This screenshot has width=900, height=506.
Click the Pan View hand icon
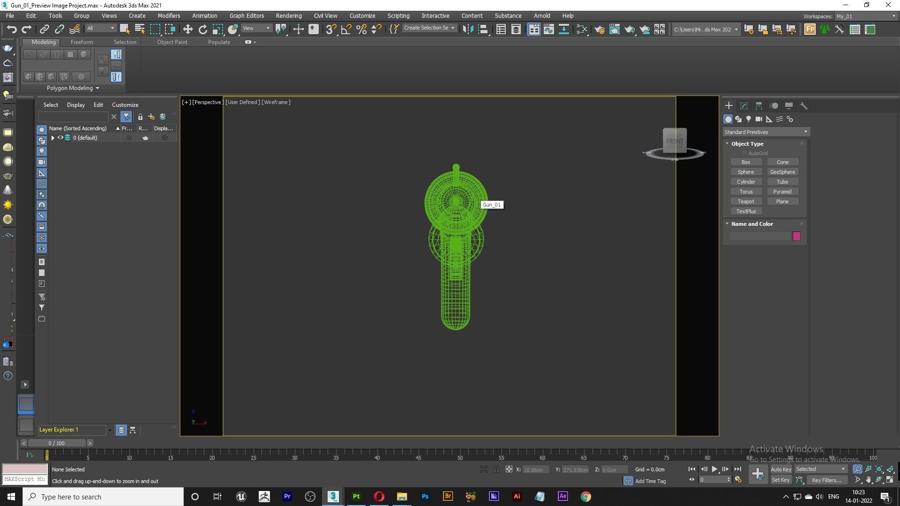click(869, 480)
